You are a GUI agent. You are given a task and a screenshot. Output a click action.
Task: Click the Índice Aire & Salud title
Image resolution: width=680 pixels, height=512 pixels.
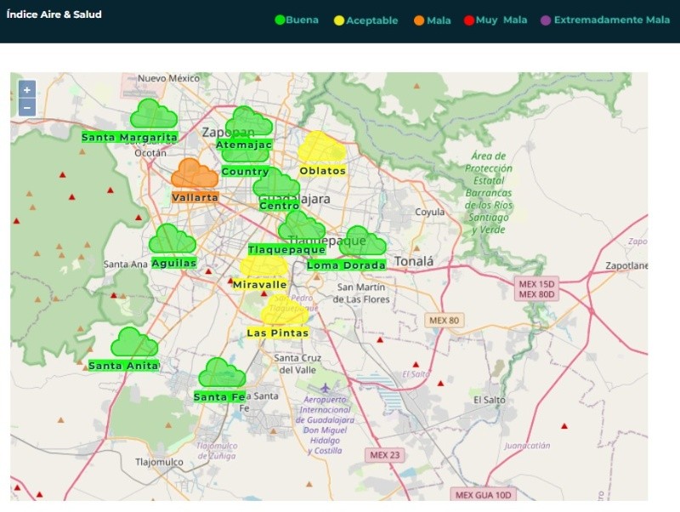(54, 14)
